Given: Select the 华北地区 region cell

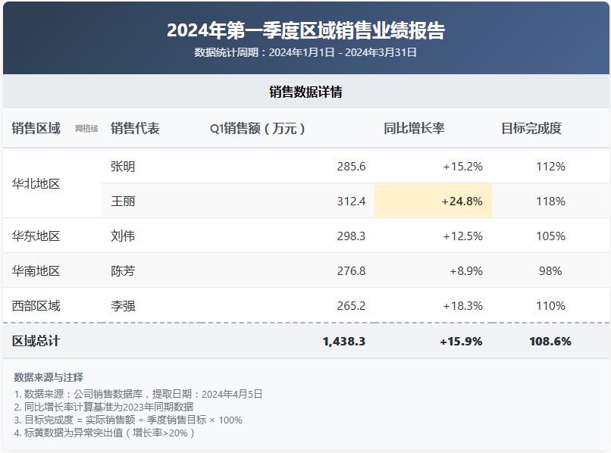Looking at the screenshot, I should pyautogui.click(x=36, y=183).
